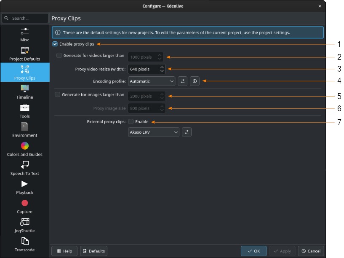Open the Colors and Guides page
Screen dimensions: 344x258
tap(24, 149)
